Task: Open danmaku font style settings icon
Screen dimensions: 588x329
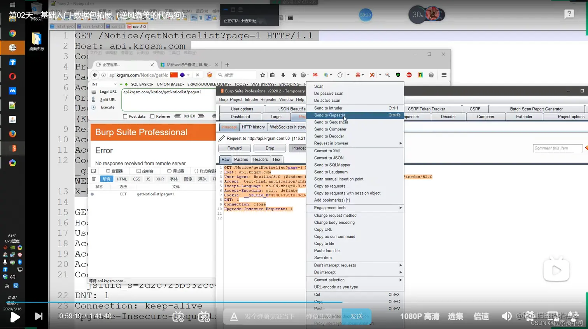Action: tap(234, 317)
